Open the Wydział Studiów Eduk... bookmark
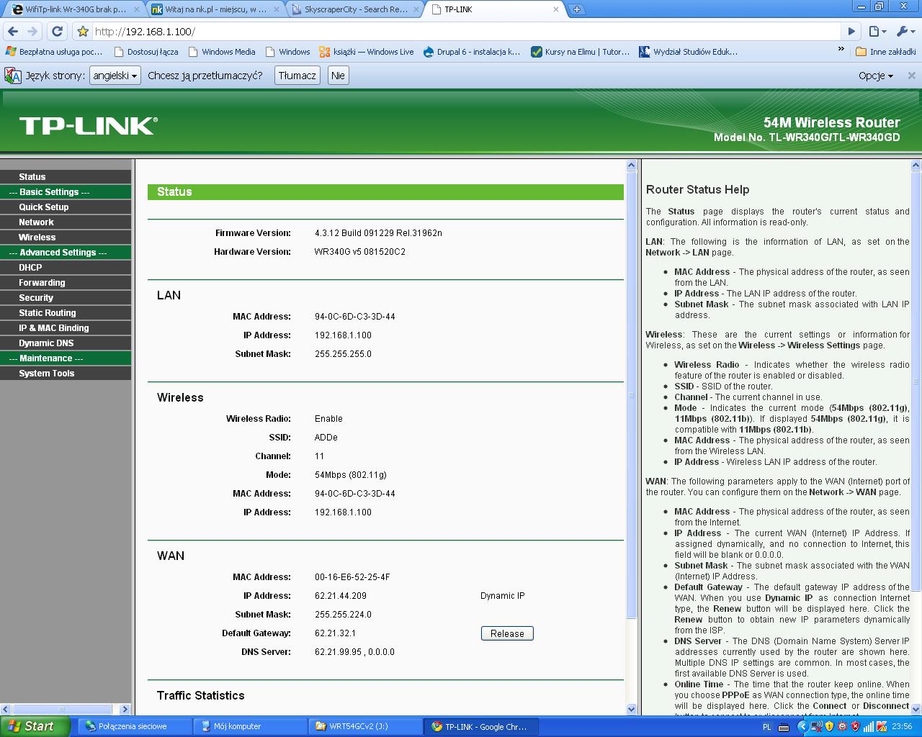Viewport: 922px width, 737px height. click(x=689, y=52)
